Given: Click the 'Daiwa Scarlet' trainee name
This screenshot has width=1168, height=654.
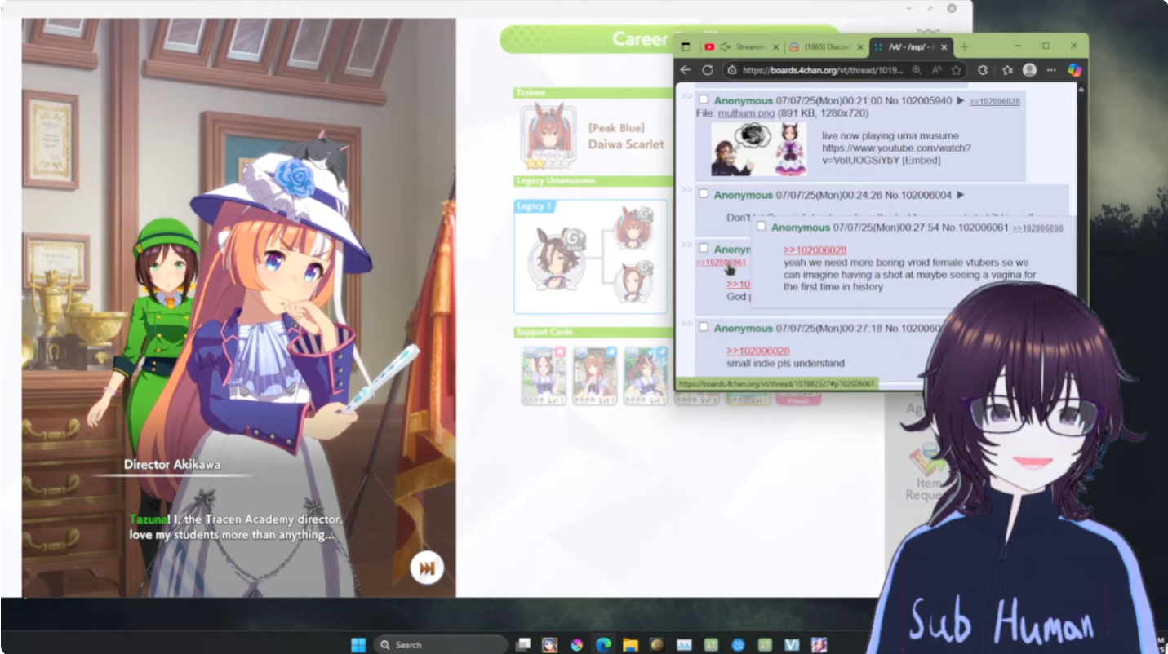Looking at the screenshot, I should (x=626, y=144).
